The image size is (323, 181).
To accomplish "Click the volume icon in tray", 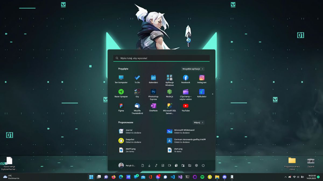I will [298, 177].
